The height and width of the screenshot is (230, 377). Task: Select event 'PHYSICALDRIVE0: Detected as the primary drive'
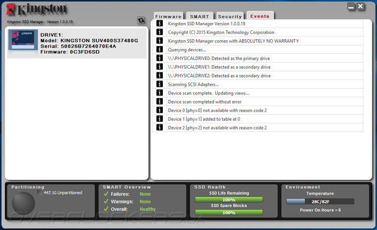[219, 59]
